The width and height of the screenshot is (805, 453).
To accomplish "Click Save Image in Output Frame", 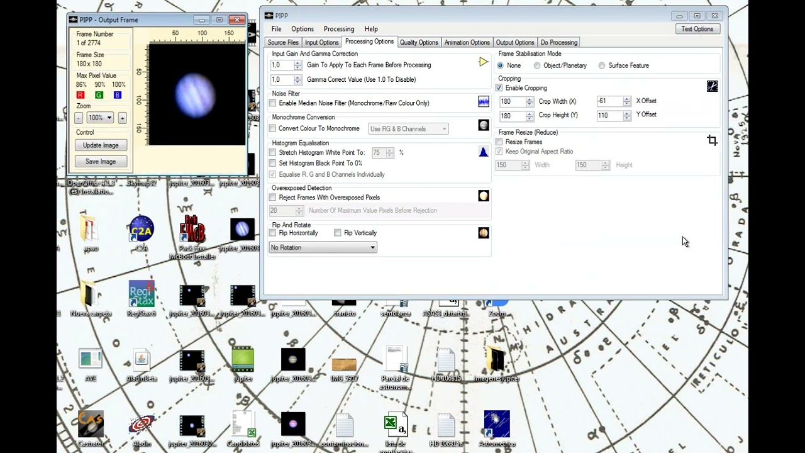I will pyautogui.click(x=101, y=162).
